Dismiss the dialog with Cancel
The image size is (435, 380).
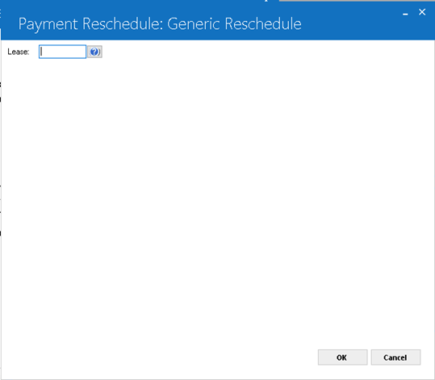(395, 357)
